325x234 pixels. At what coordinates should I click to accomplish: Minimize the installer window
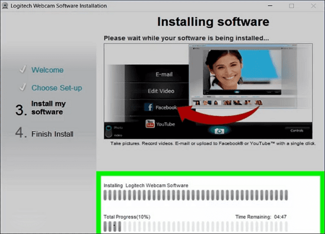tap(270, 6)
